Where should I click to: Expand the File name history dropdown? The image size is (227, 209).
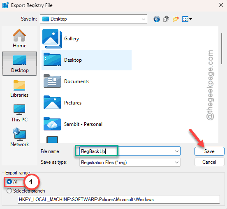[x=176, y=151]
